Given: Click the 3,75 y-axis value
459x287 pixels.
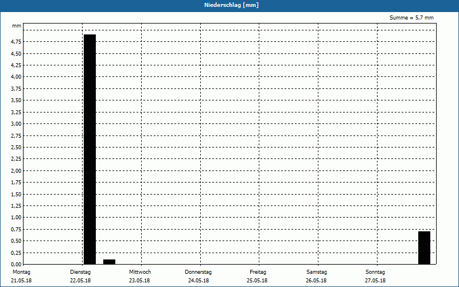Looking at the screenshot, I should (x=16, y=89).
